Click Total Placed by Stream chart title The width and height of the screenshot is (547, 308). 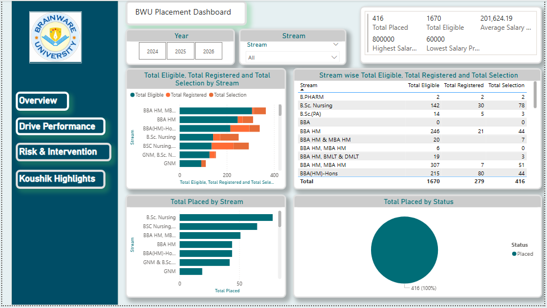pos(207,202)
